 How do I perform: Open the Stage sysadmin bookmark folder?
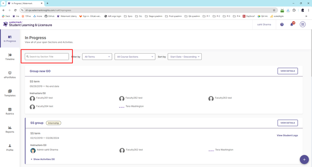pyautogui.click(x=154, y=16)
